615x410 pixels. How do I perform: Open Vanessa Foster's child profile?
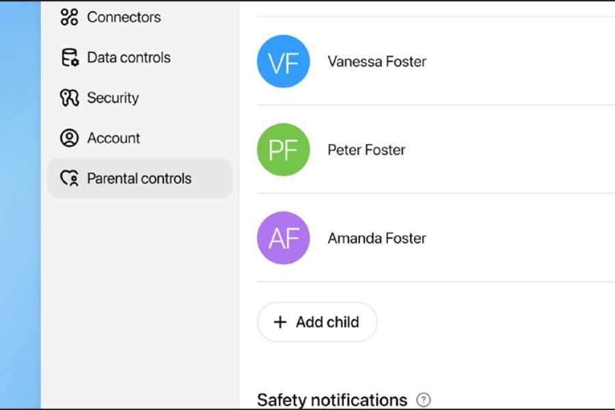(x=377, y=61)
